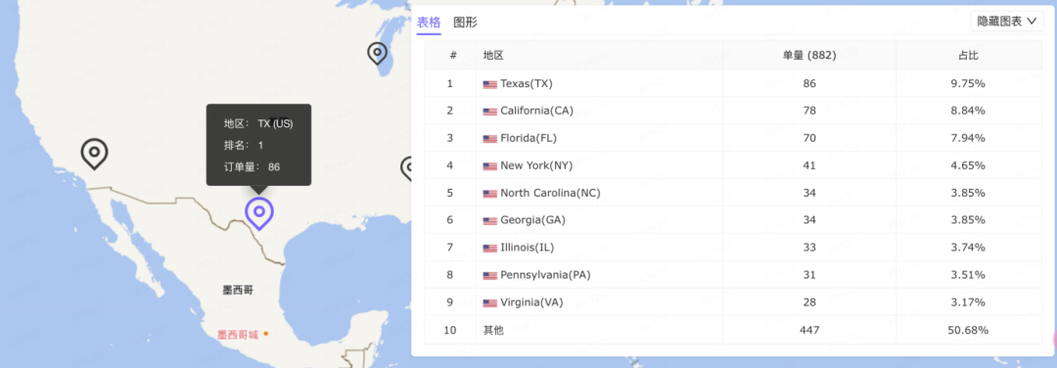Click order count 70 for Florida

coord(809,138)
